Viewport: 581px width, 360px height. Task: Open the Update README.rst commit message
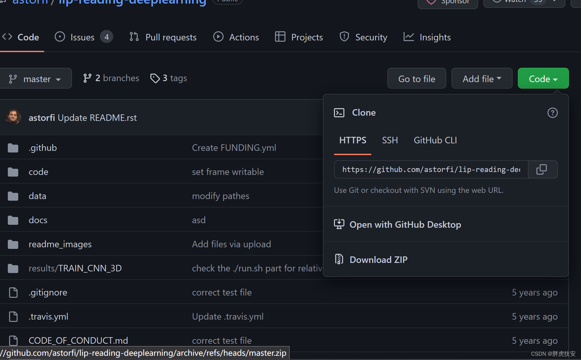pos(97,118)
